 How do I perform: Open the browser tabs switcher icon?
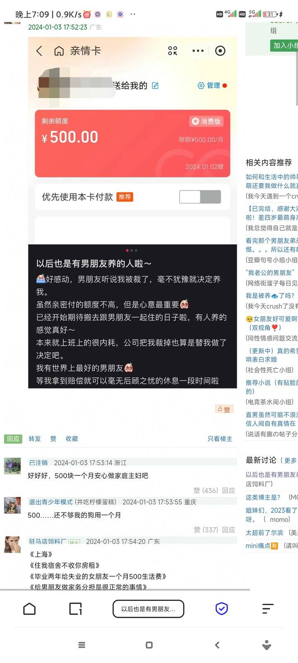point(75,609)
